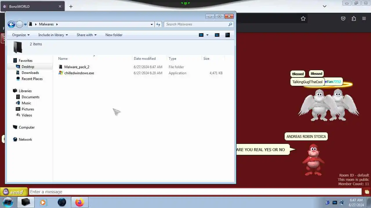Click the search magnifier icon
Viewport: 371px width, 208px height.
tap(230, 24)
